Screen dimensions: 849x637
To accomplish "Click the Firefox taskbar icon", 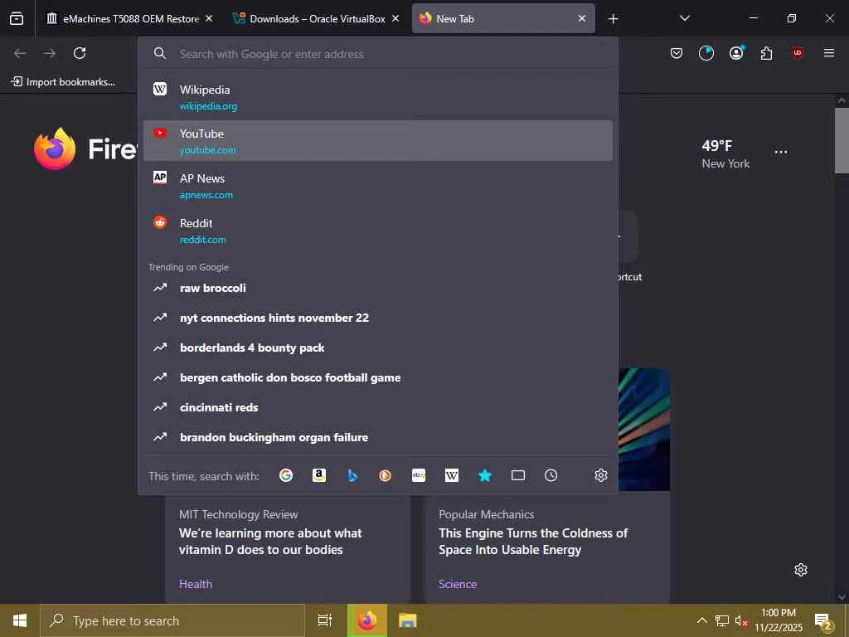I will click(367, 620).
